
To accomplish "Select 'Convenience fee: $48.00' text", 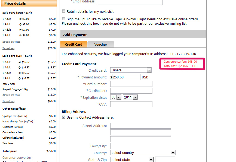I will pyautogui.click(x=180, y=62).
